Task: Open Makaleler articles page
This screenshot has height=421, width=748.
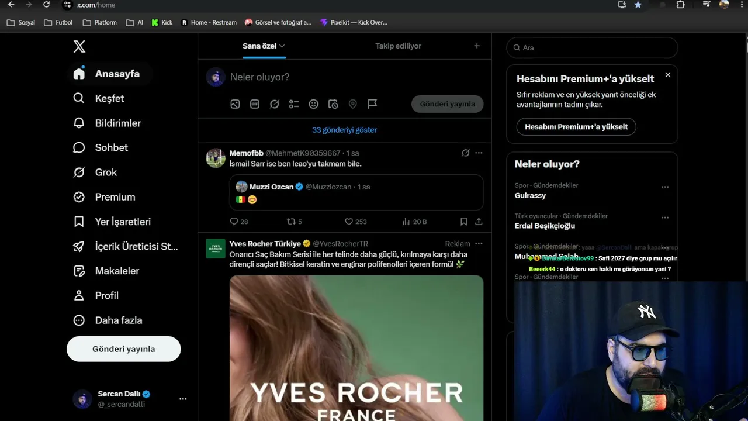Action: pos(106,271)
